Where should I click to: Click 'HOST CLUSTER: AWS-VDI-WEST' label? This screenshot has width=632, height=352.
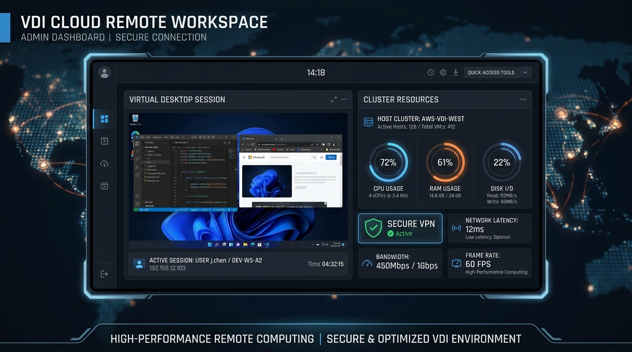[x=421, y=119]
